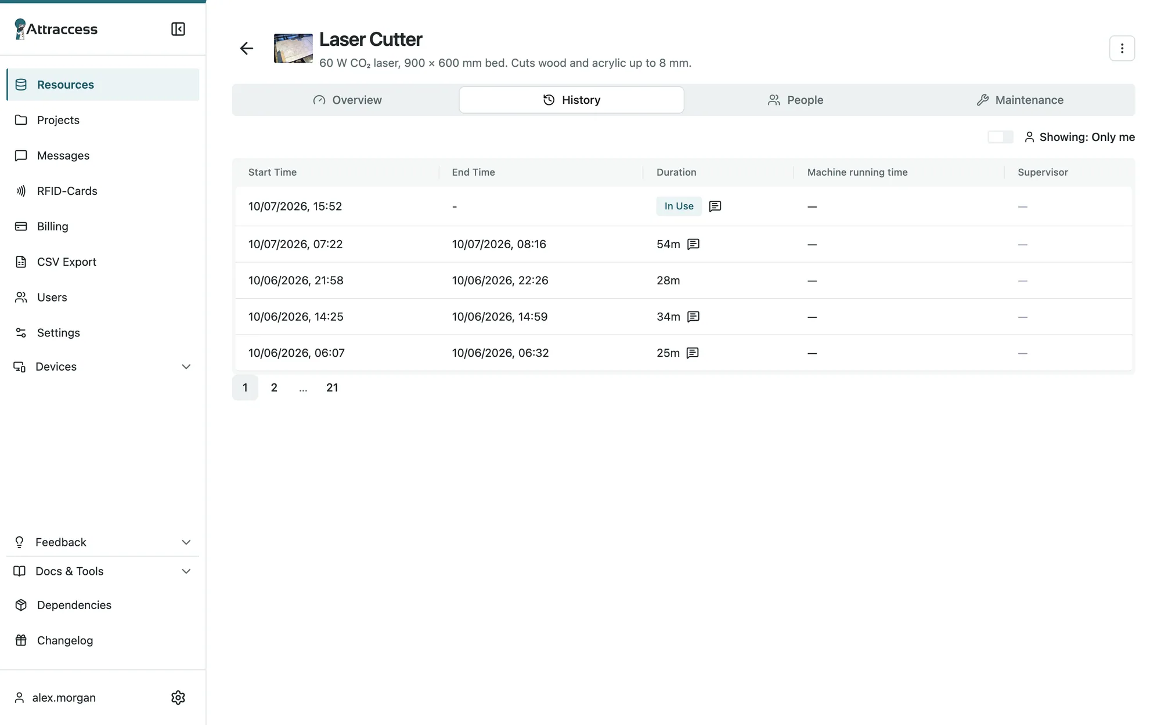The width and height of the screenshot is (1161, 725).
Task: Click the Laser Cutter thumbnail image
Action: (x=293, y=48)
